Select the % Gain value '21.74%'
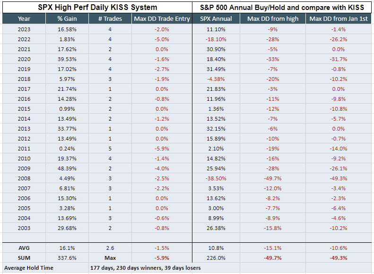Viewport: 374px width, 274px height. coord(67,89)
